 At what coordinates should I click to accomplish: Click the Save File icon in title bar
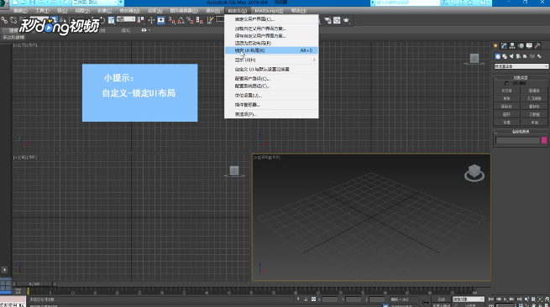(x=32, y=3)
